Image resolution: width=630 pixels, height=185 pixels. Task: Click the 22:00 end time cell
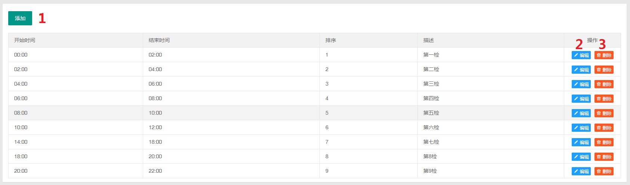155,171
